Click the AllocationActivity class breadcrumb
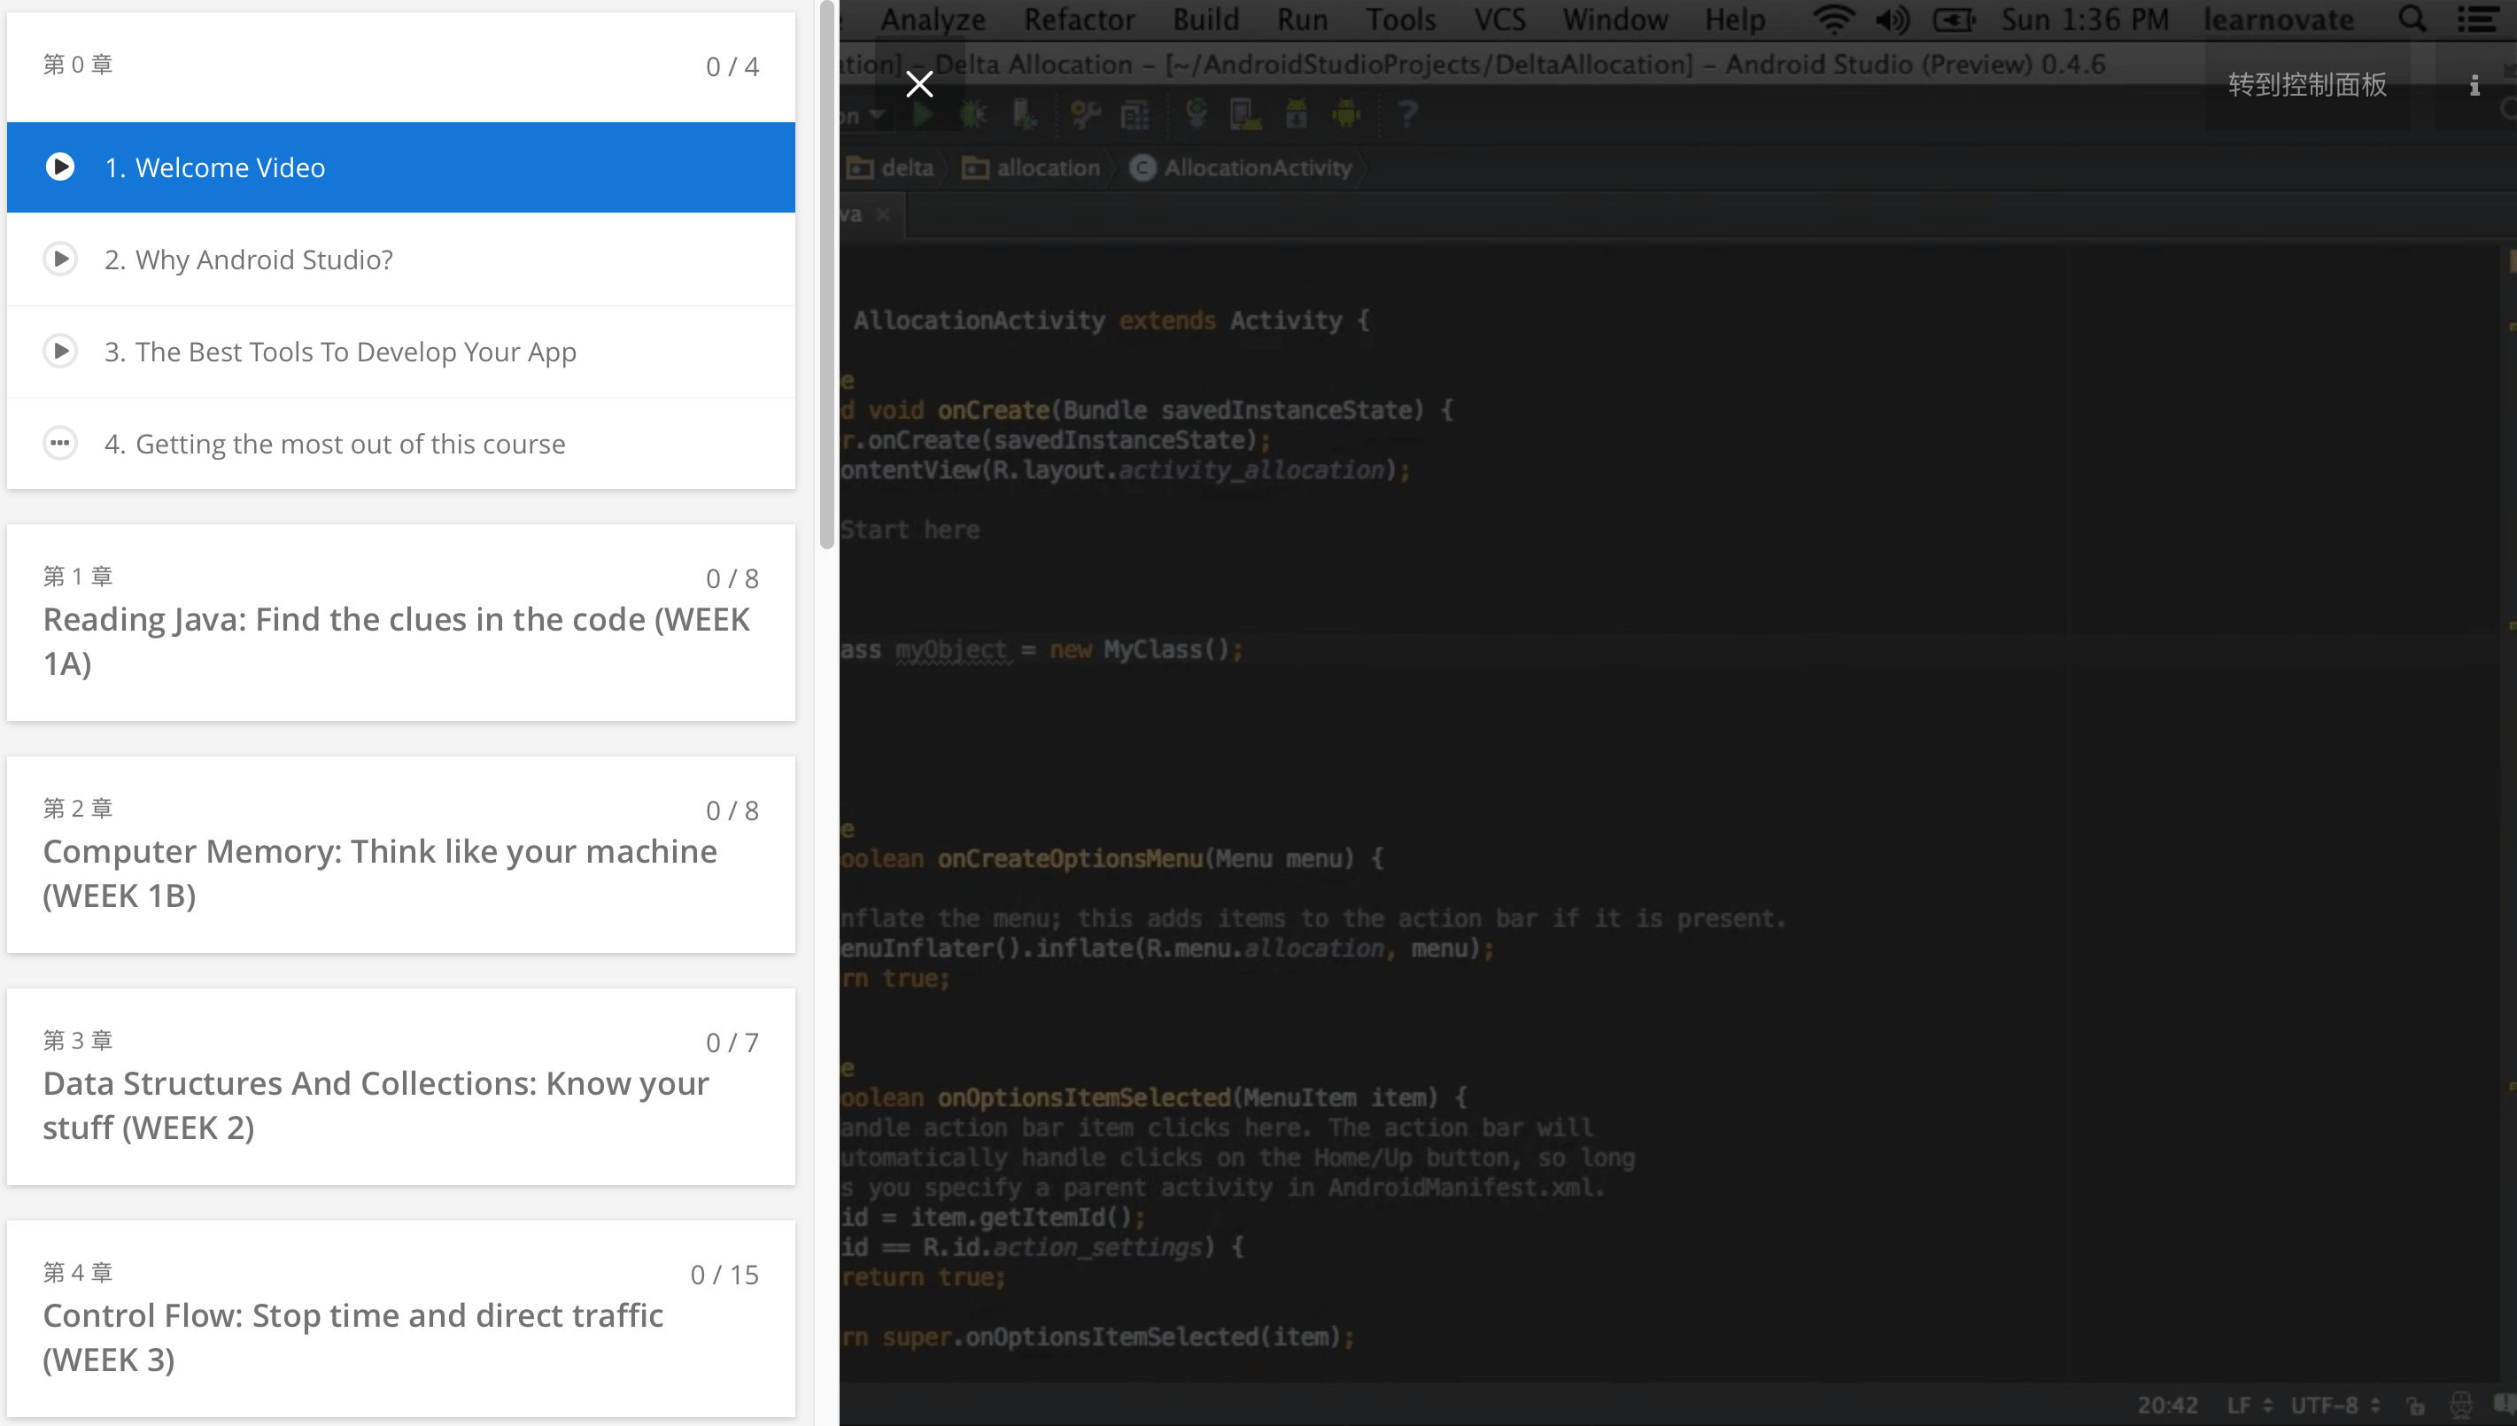 [x=1242, y=168]
